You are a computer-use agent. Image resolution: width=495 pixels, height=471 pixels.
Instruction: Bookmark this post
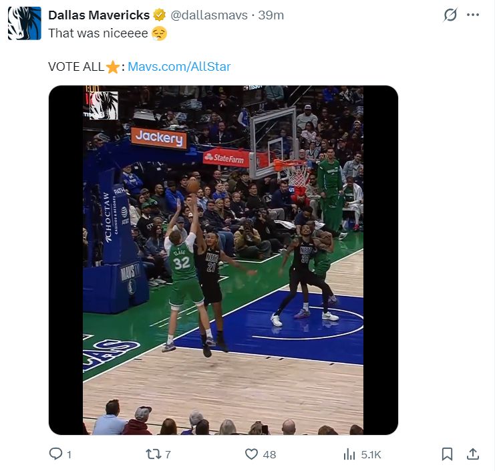point(448,454)
